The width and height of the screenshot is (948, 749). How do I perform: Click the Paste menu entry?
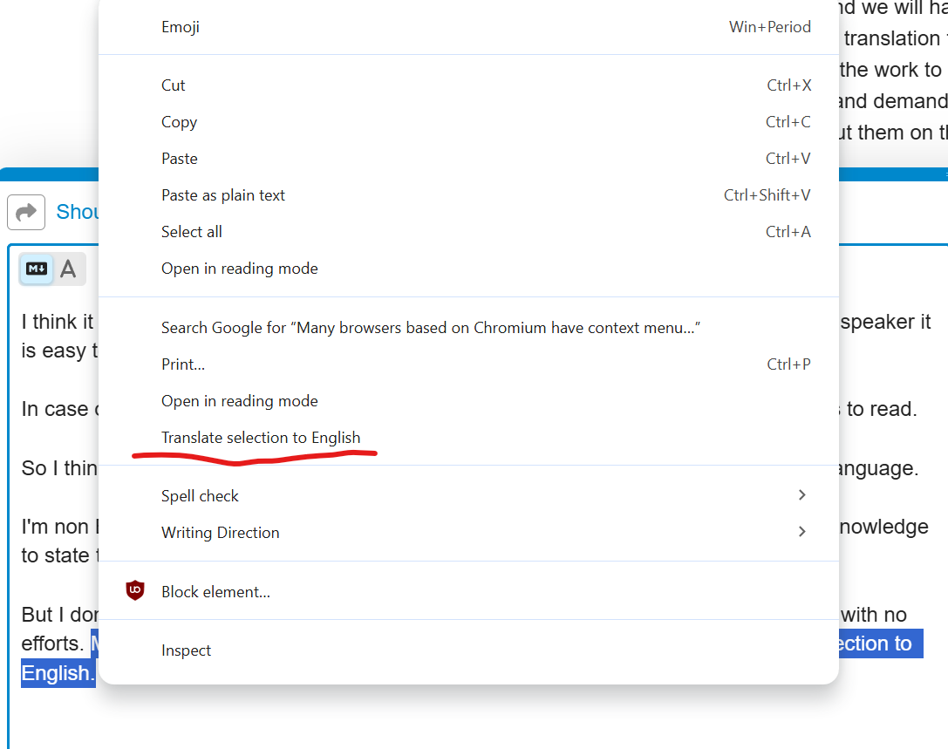click(x=180, y=159)
